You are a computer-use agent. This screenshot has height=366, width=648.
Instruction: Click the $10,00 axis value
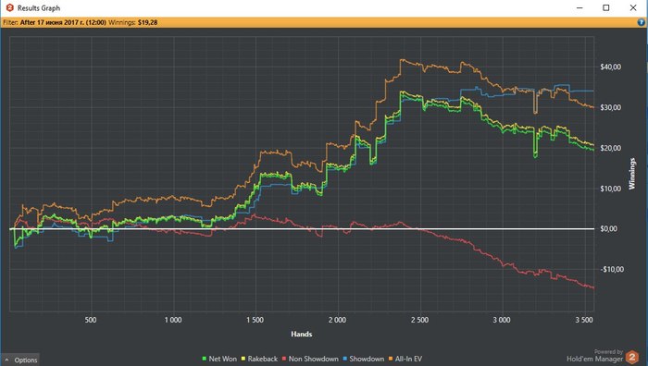tap(610, 189)
